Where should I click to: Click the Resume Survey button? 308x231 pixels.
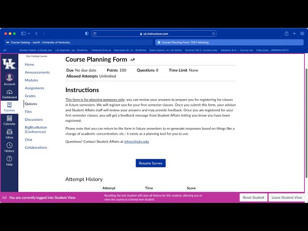click(151, 163)
